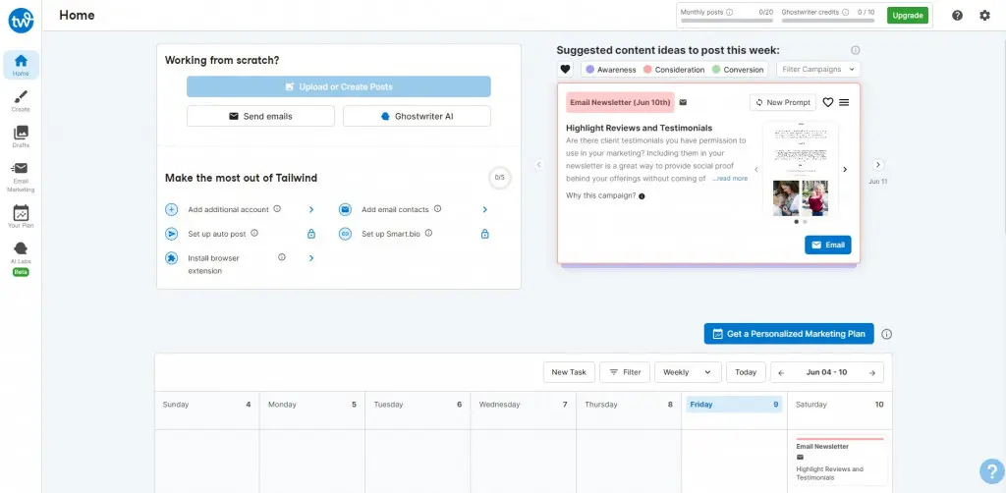Screen dimensions: 1006x493
Task: Open the floating help chat bubble
Action: (991, 470)
